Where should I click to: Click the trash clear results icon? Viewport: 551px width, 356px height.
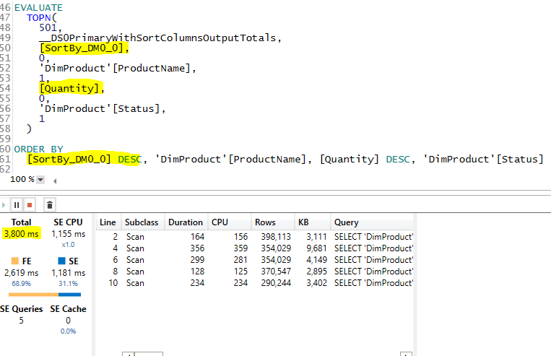(x=50, y=205)
